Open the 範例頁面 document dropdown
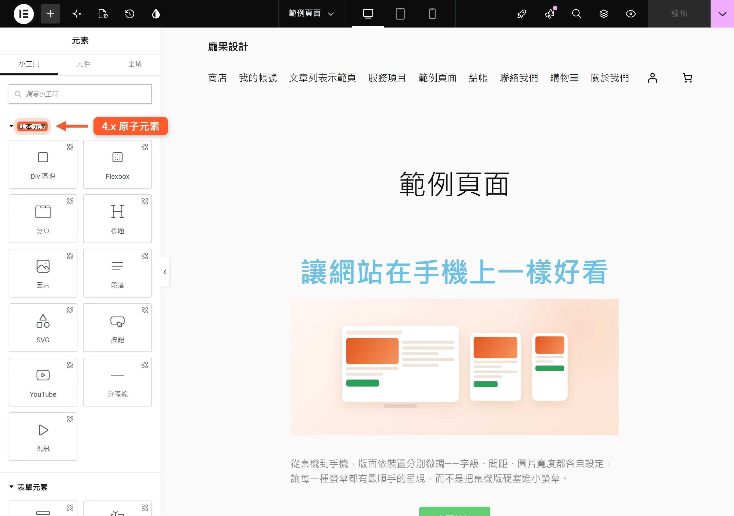Screen dimensions: 734x516 (311, 14)
